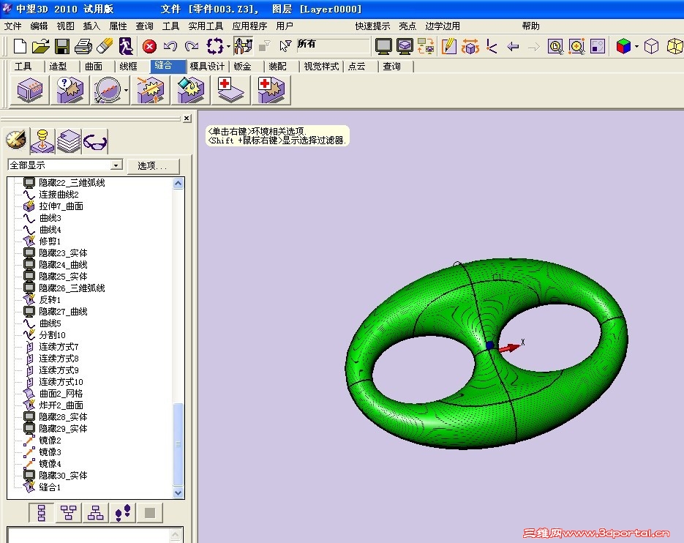Click the question-mark analyze geometry icon
The image size is (684, 543).
click(x=69, y=90)
